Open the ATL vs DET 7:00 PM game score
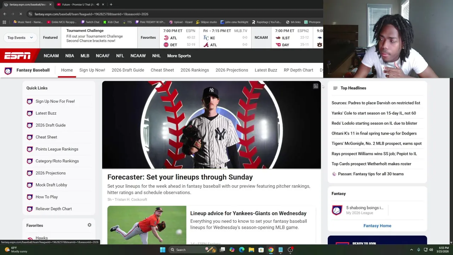The height and width of the screenshot is (255, 453). coord(179,38)
